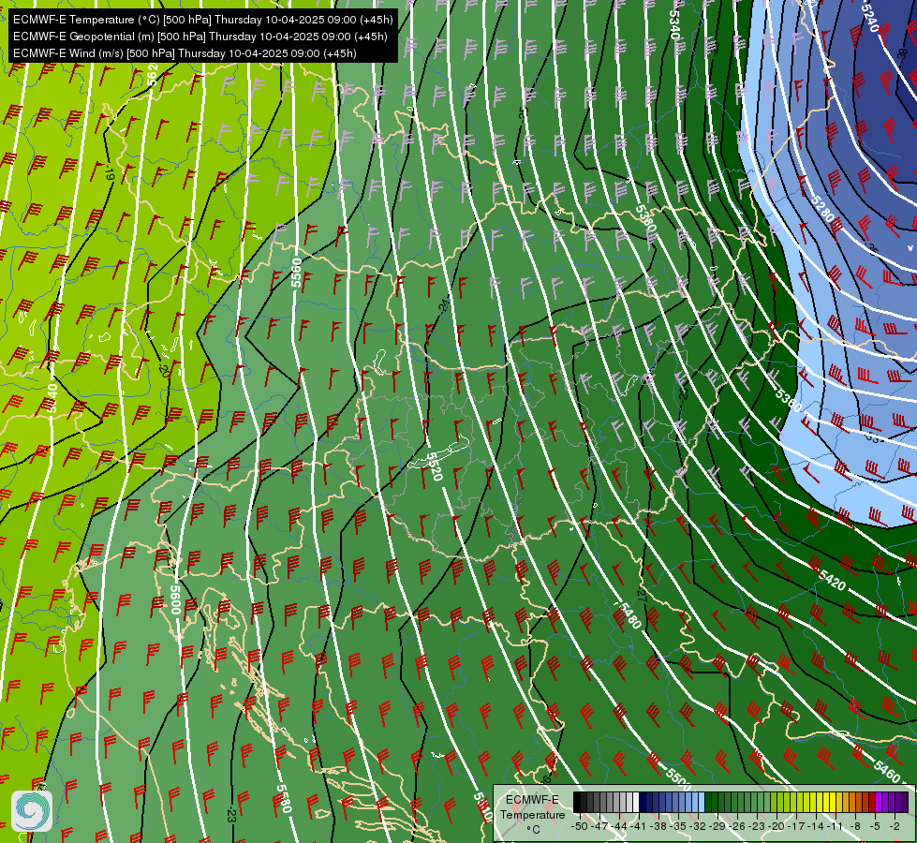
Task: Click the -11 value on the legend scale
Action: [x=835, y=826]
